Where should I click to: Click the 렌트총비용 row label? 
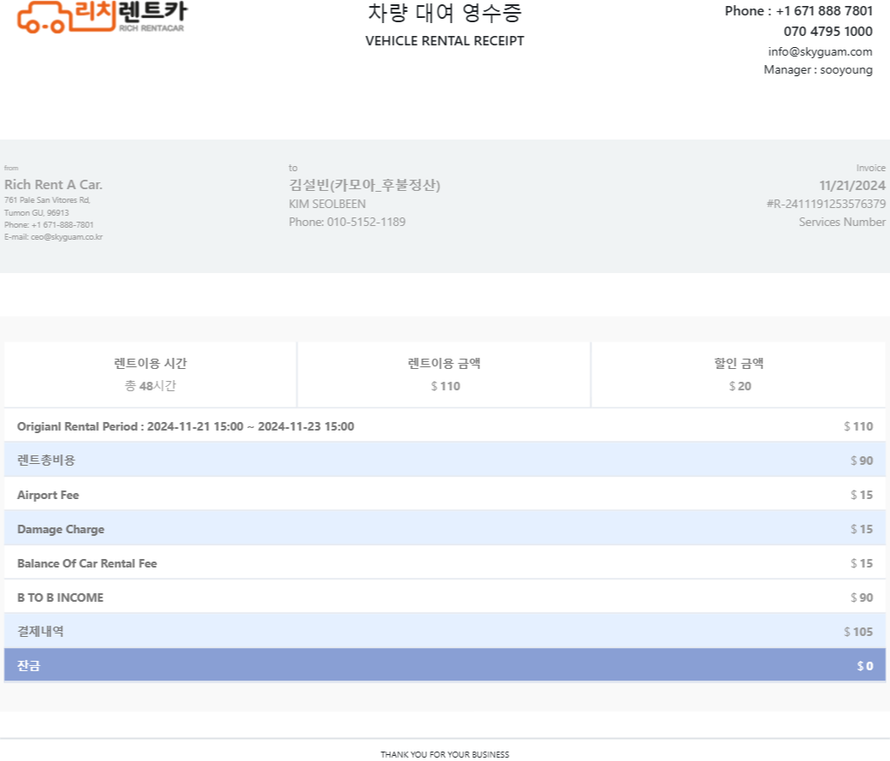tap(46, 461)
